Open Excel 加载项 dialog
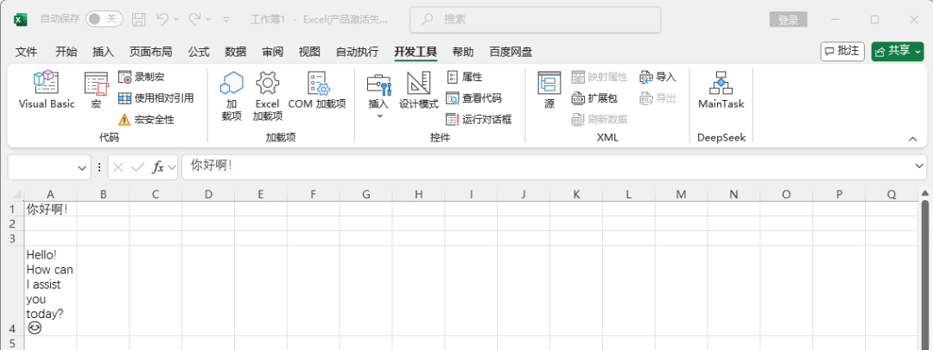933x350 pixels. tap(267, 97)
